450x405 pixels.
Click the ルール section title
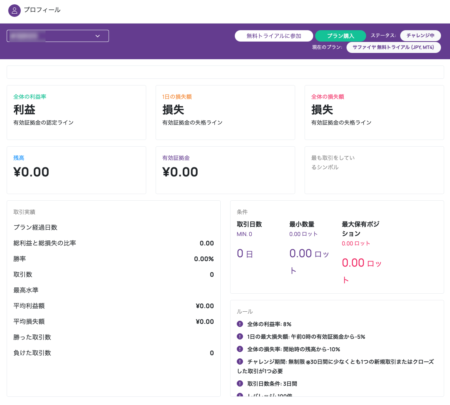pos(245,311)
